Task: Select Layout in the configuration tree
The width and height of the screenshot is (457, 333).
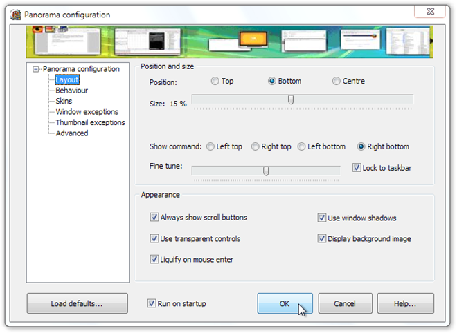Action: pos(67,79)
